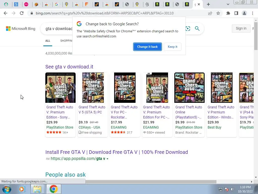The image size is (258, 194).
Task: Open Grand Theft Auto V Premium Edition Sony thumbnail
Action: [60, 88]
